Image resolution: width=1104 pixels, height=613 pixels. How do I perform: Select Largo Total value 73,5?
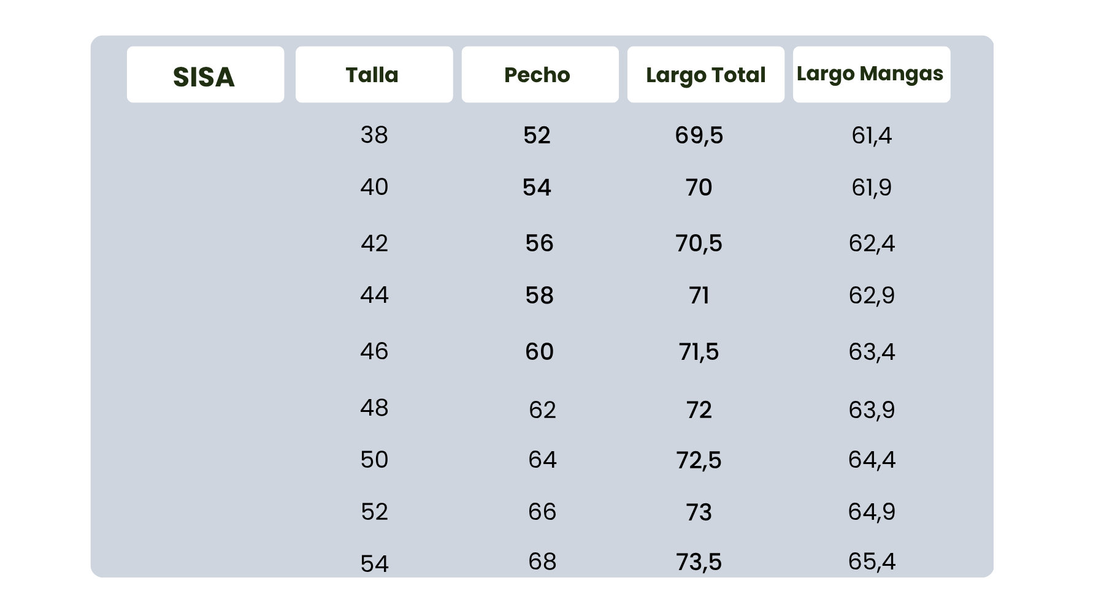(x=699, y=562)
